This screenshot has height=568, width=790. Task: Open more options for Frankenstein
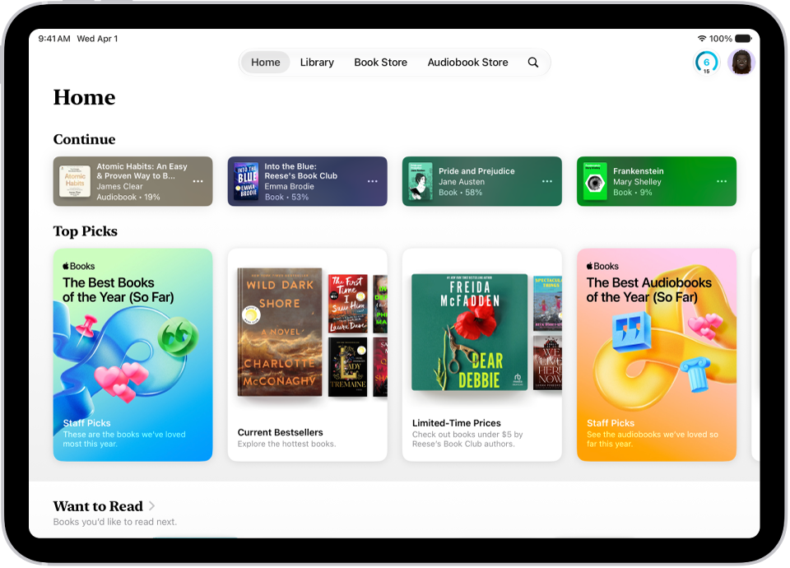point(722,181)
